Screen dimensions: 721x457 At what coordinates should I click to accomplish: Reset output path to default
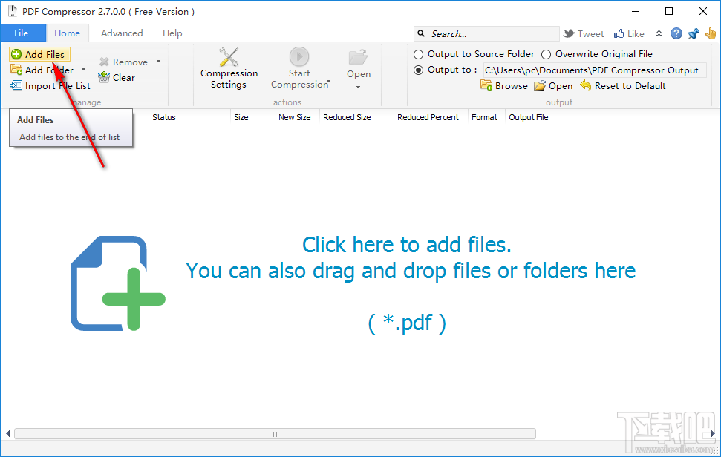(x=623, y=86)
